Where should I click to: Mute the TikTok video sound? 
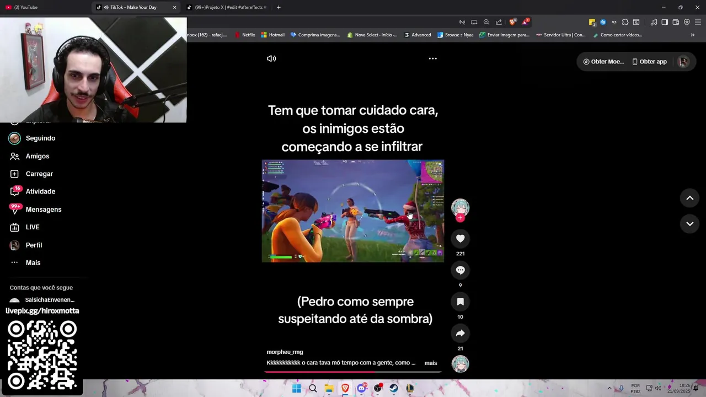tap(271, 58)
